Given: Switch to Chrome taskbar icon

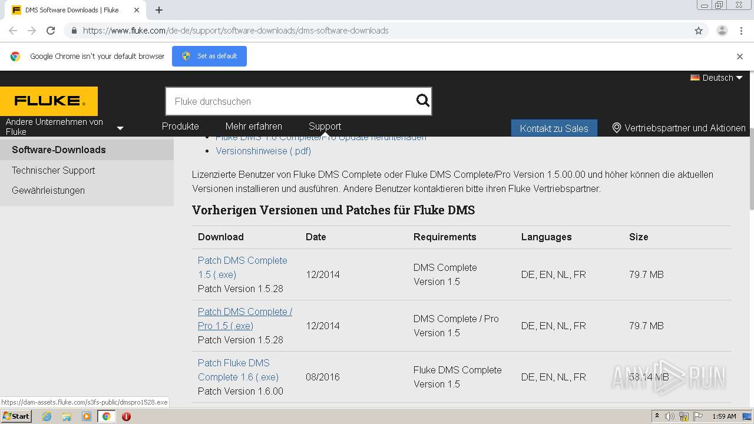Looking at the screenshot, I should point(107,416).
